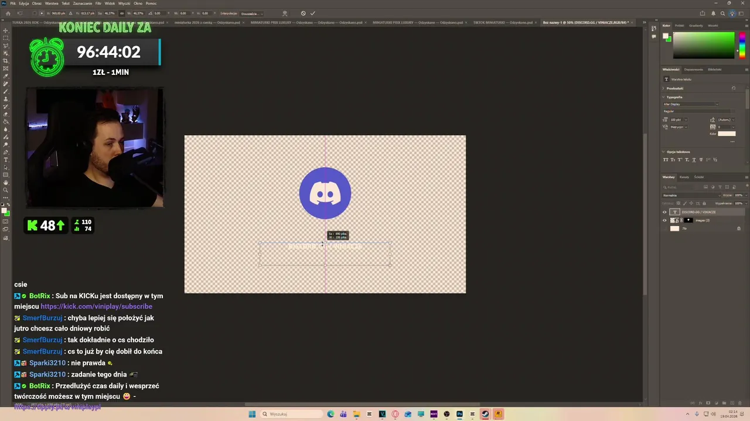Image resolution: width=750 pixels, height=421 pixels.
Task: Select the Brush tool
Action: click(x=6, y=91)
